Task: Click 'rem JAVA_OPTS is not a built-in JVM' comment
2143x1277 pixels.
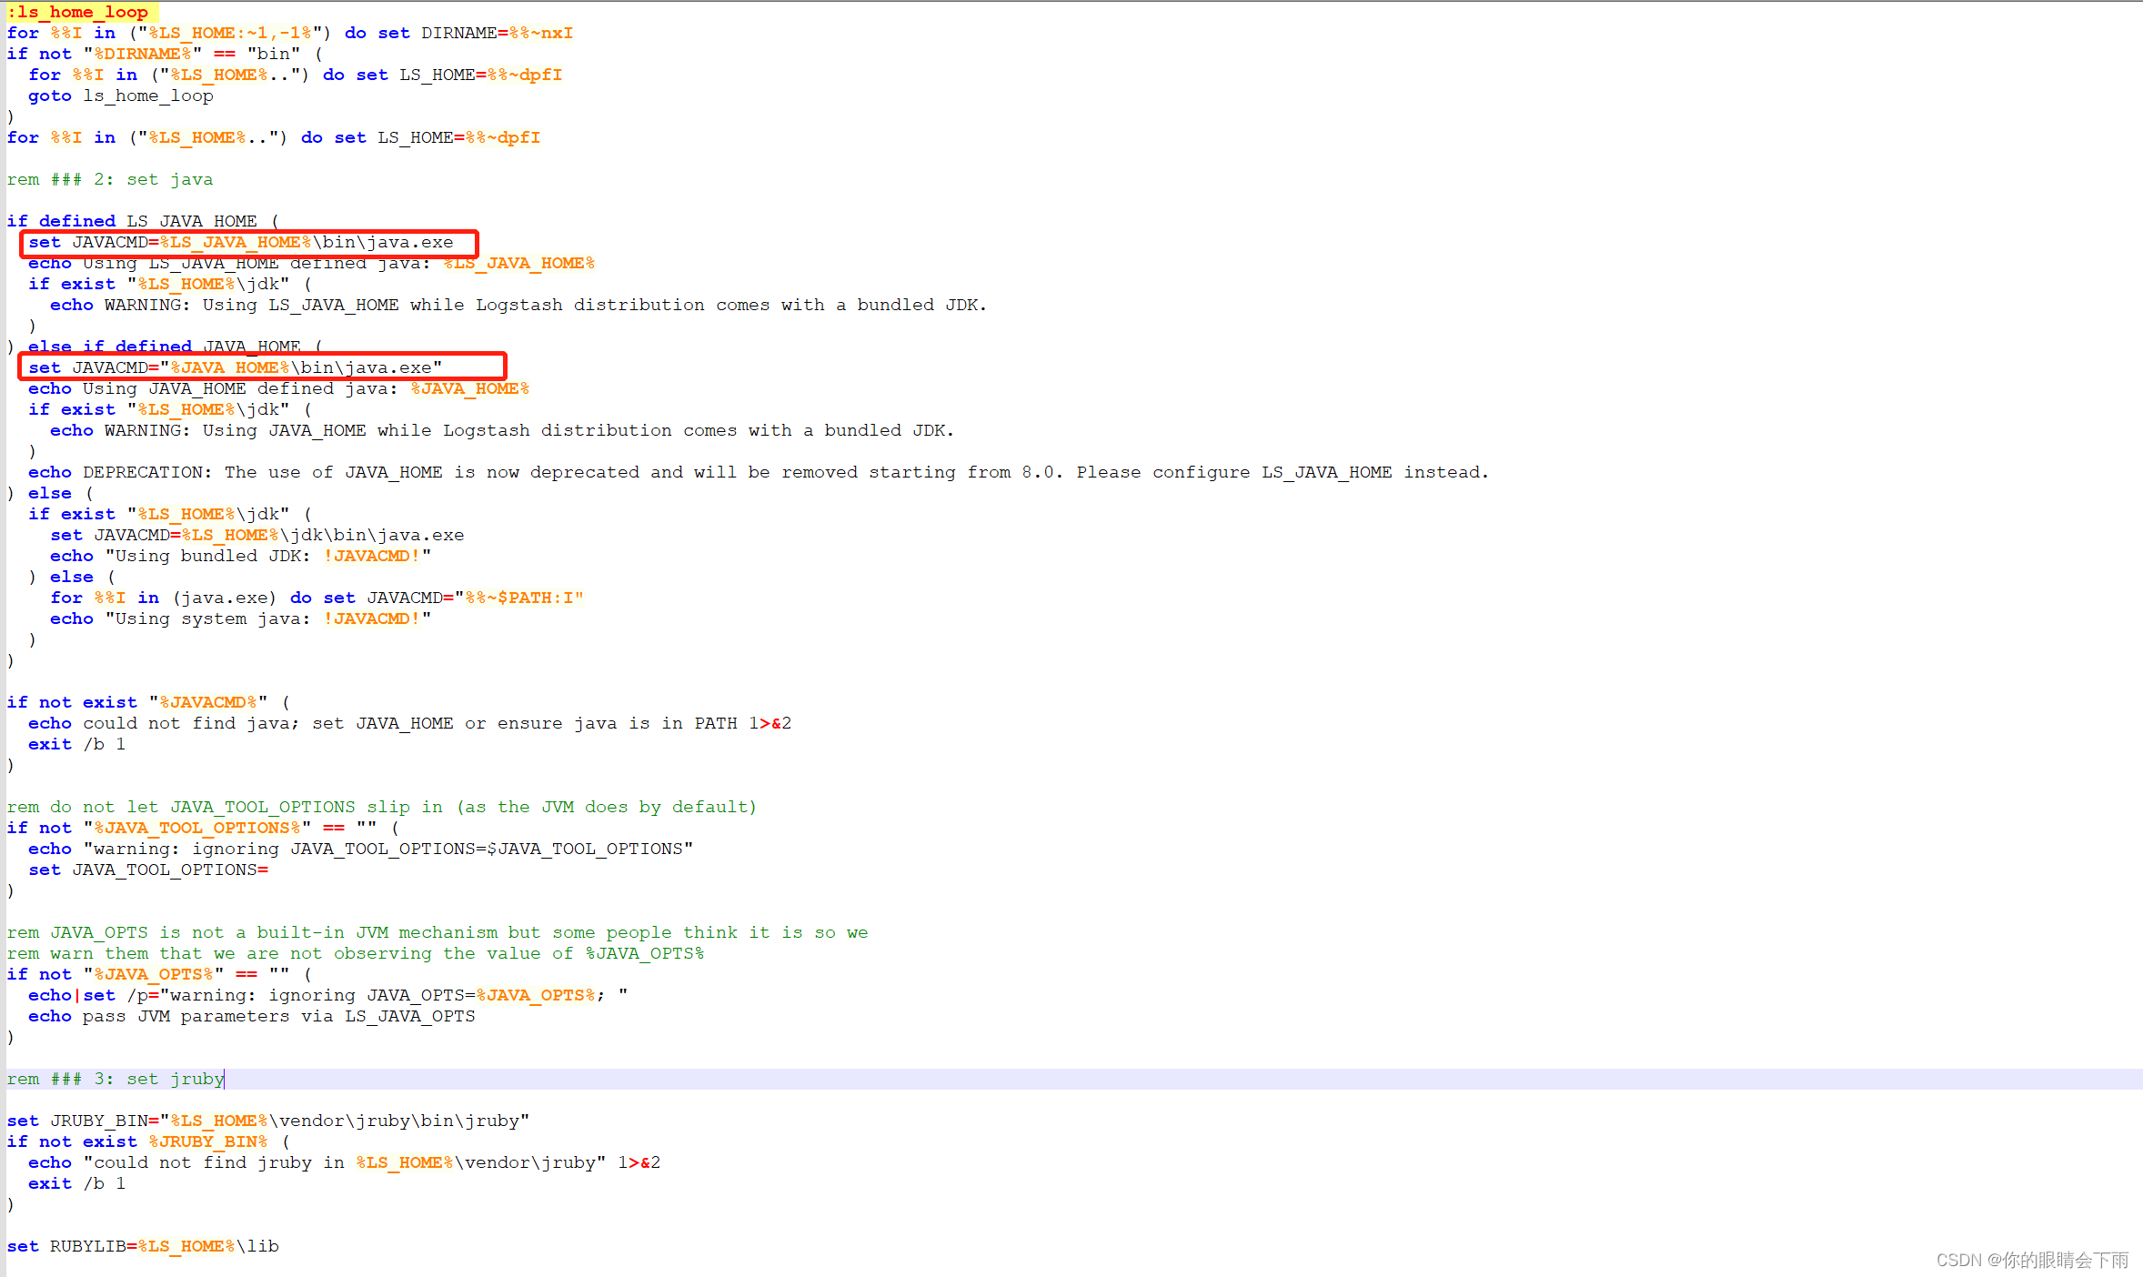Action: coord(438,932)
